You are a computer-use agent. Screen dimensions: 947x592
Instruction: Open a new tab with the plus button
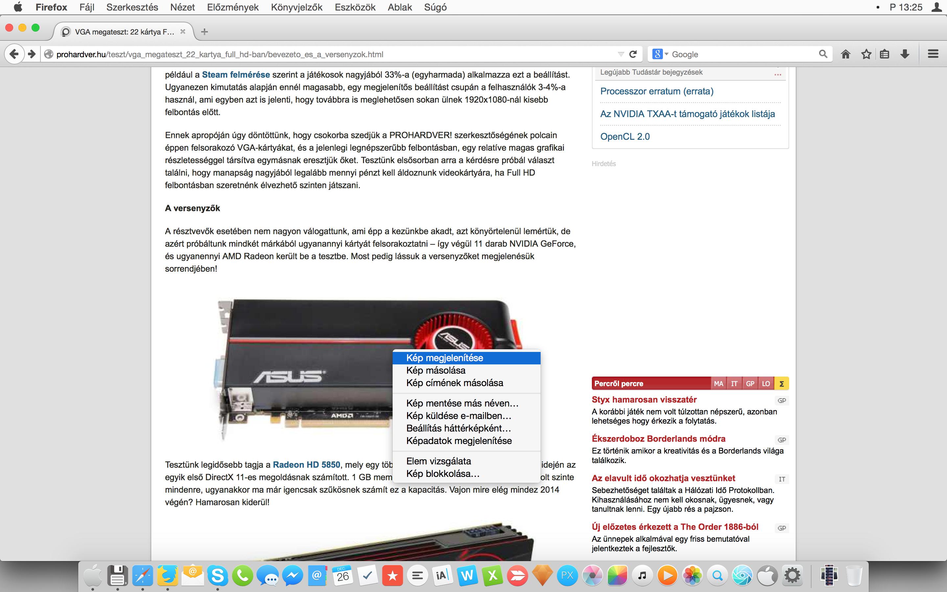204,32
